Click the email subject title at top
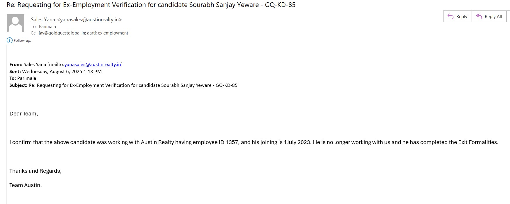 tap(151, 5)
